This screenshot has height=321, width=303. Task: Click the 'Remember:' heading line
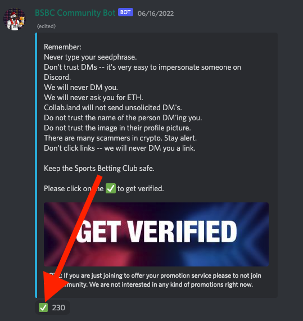coord(62,47)
